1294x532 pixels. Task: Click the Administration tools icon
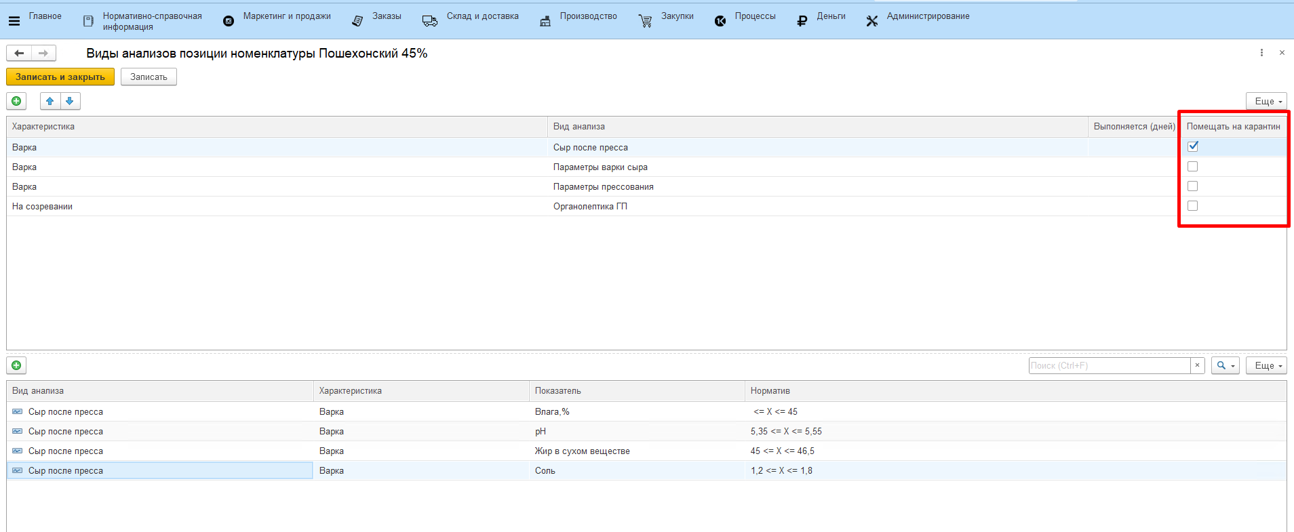point(872,21)
